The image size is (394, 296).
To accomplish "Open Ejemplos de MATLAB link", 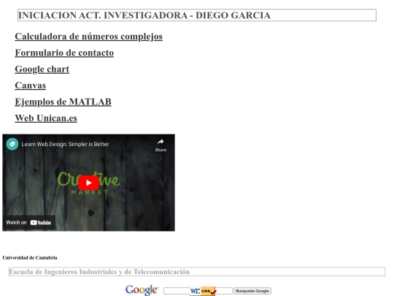I will point(63,102).
